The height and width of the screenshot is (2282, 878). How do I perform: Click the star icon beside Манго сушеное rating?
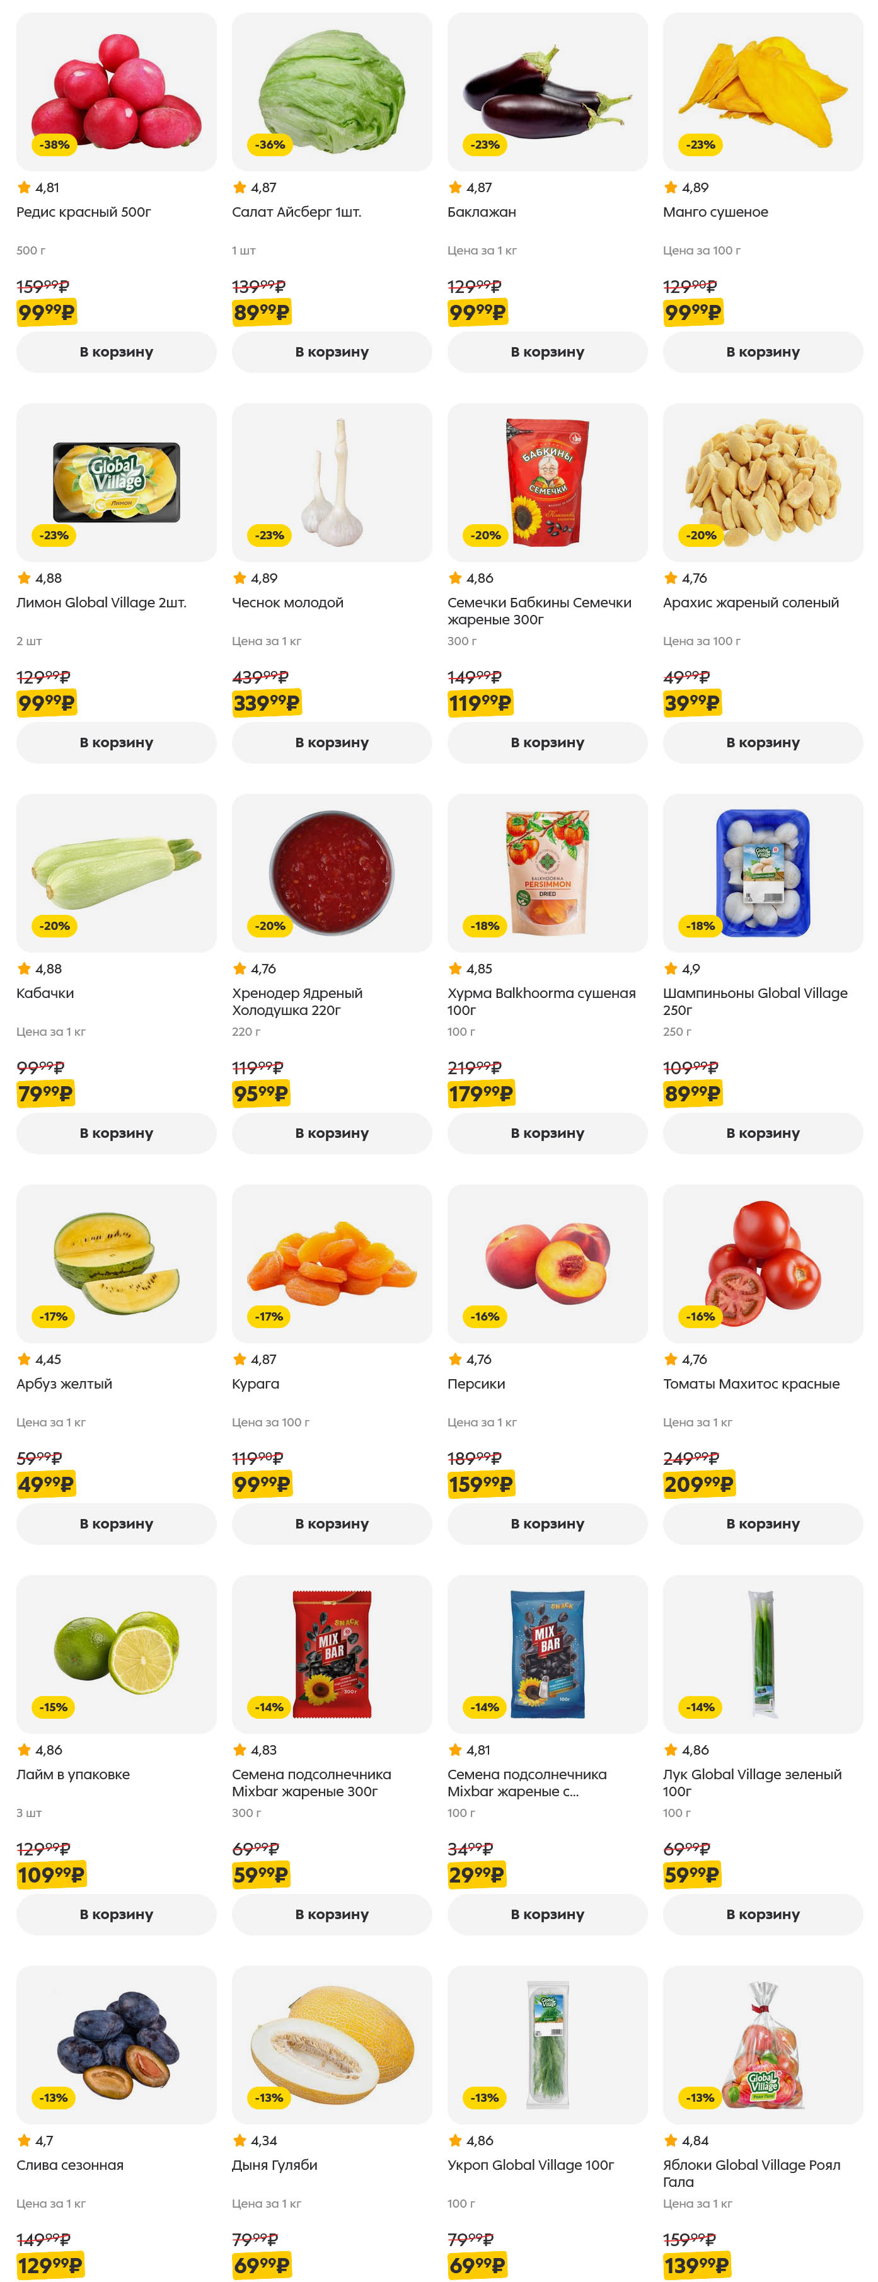click(671, 188)
